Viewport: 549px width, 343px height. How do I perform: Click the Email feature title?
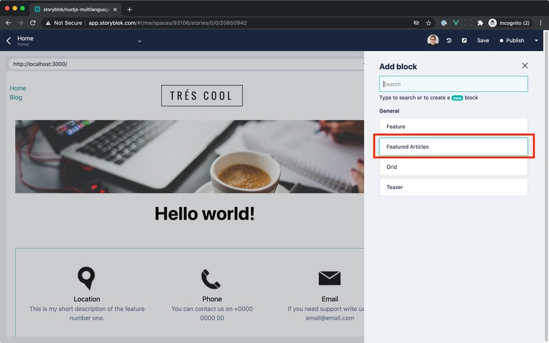pos(330,299)
